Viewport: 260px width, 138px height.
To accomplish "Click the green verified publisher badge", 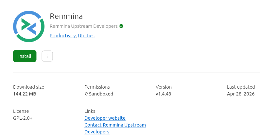I will coord(121,26).
